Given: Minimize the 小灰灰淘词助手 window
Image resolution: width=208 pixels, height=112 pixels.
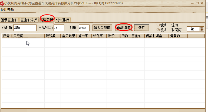Looking at the screenshot, I should [192, 3].
